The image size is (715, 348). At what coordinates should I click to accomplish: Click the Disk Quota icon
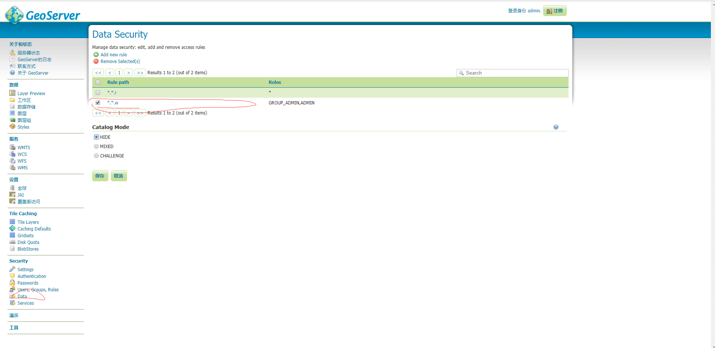coord(12,242)
